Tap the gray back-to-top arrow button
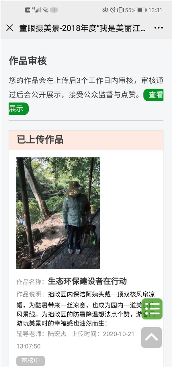The image size is (172, 367). pyautogui.click(x=152, y=338)
